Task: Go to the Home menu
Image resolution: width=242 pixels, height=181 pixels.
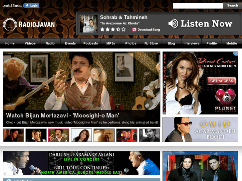Action: (x=10, y=44)
